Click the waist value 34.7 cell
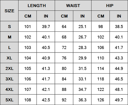The image size is (128, 105). click(82, 89)
